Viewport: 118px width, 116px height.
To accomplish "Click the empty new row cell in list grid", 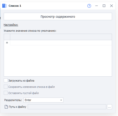I will [x=61, y=43].
